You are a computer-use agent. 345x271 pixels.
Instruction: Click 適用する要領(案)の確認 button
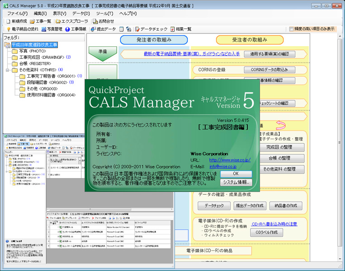[269, 54]
